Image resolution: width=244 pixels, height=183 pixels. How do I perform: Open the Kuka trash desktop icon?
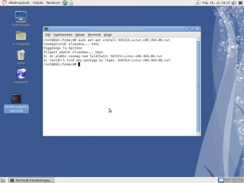[21, 57]
